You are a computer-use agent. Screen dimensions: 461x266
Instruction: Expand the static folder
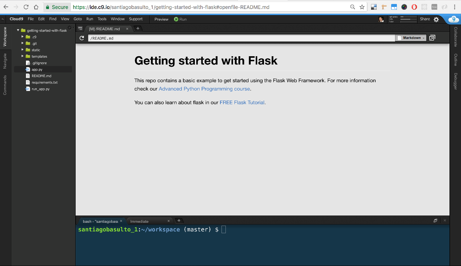22,50
